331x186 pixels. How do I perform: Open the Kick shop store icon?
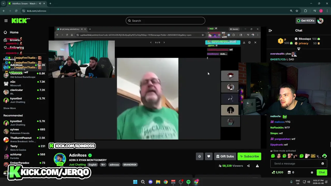(x=289, y=172)
